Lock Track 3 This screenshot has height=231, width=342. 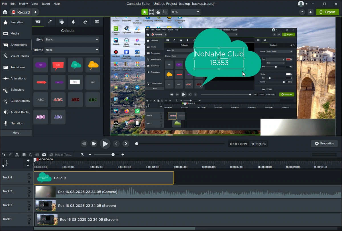point(29,195)
